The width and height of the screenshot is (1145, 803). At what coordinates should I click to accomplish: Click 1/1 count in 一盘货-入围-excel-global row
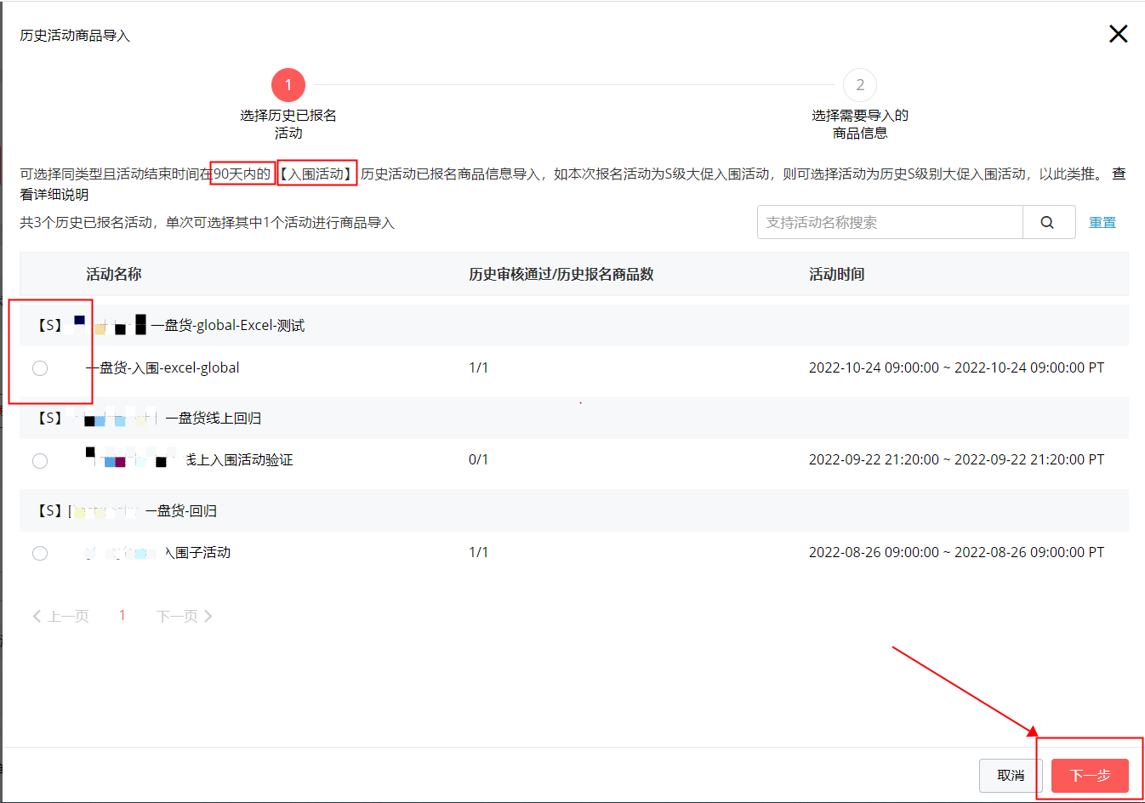[x=478, y=367]
